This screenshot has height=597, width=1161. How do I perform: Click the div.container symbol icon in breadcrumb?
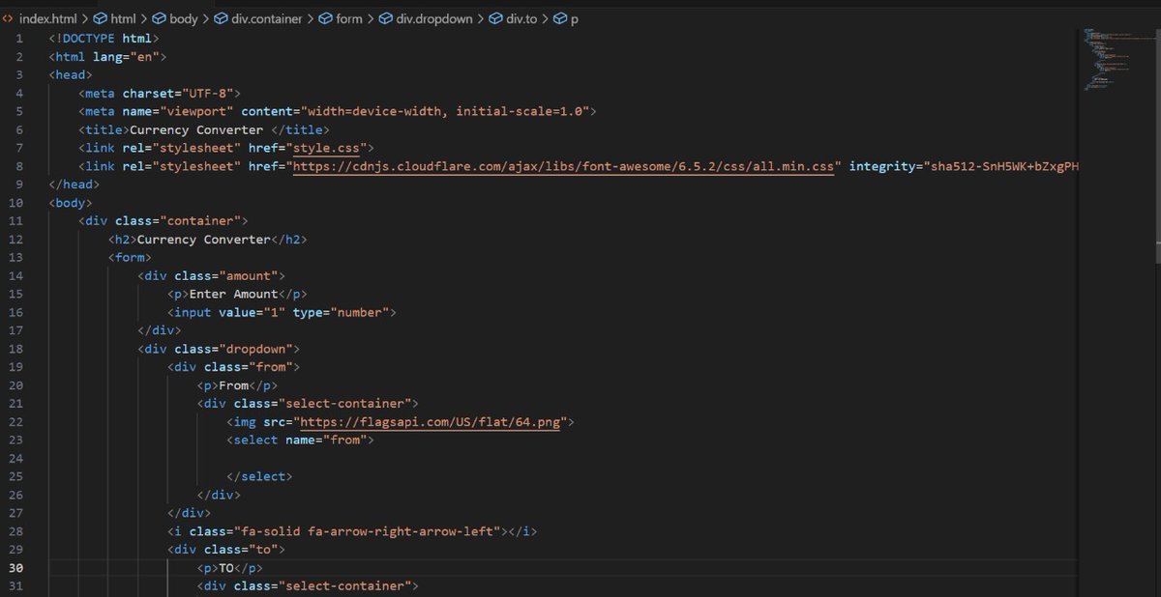(x=219, y=17)
